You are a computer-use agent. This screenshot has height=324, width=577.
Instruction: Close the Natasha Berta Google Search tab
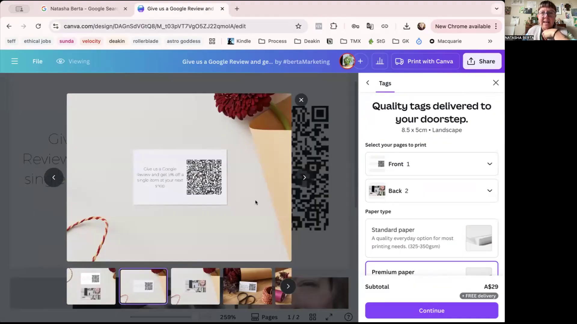[x=125, y=9]
